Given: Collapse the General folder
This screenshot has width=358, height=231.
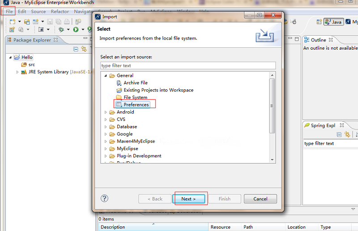Looking at the screenshot, I should [x=106, y=76].
